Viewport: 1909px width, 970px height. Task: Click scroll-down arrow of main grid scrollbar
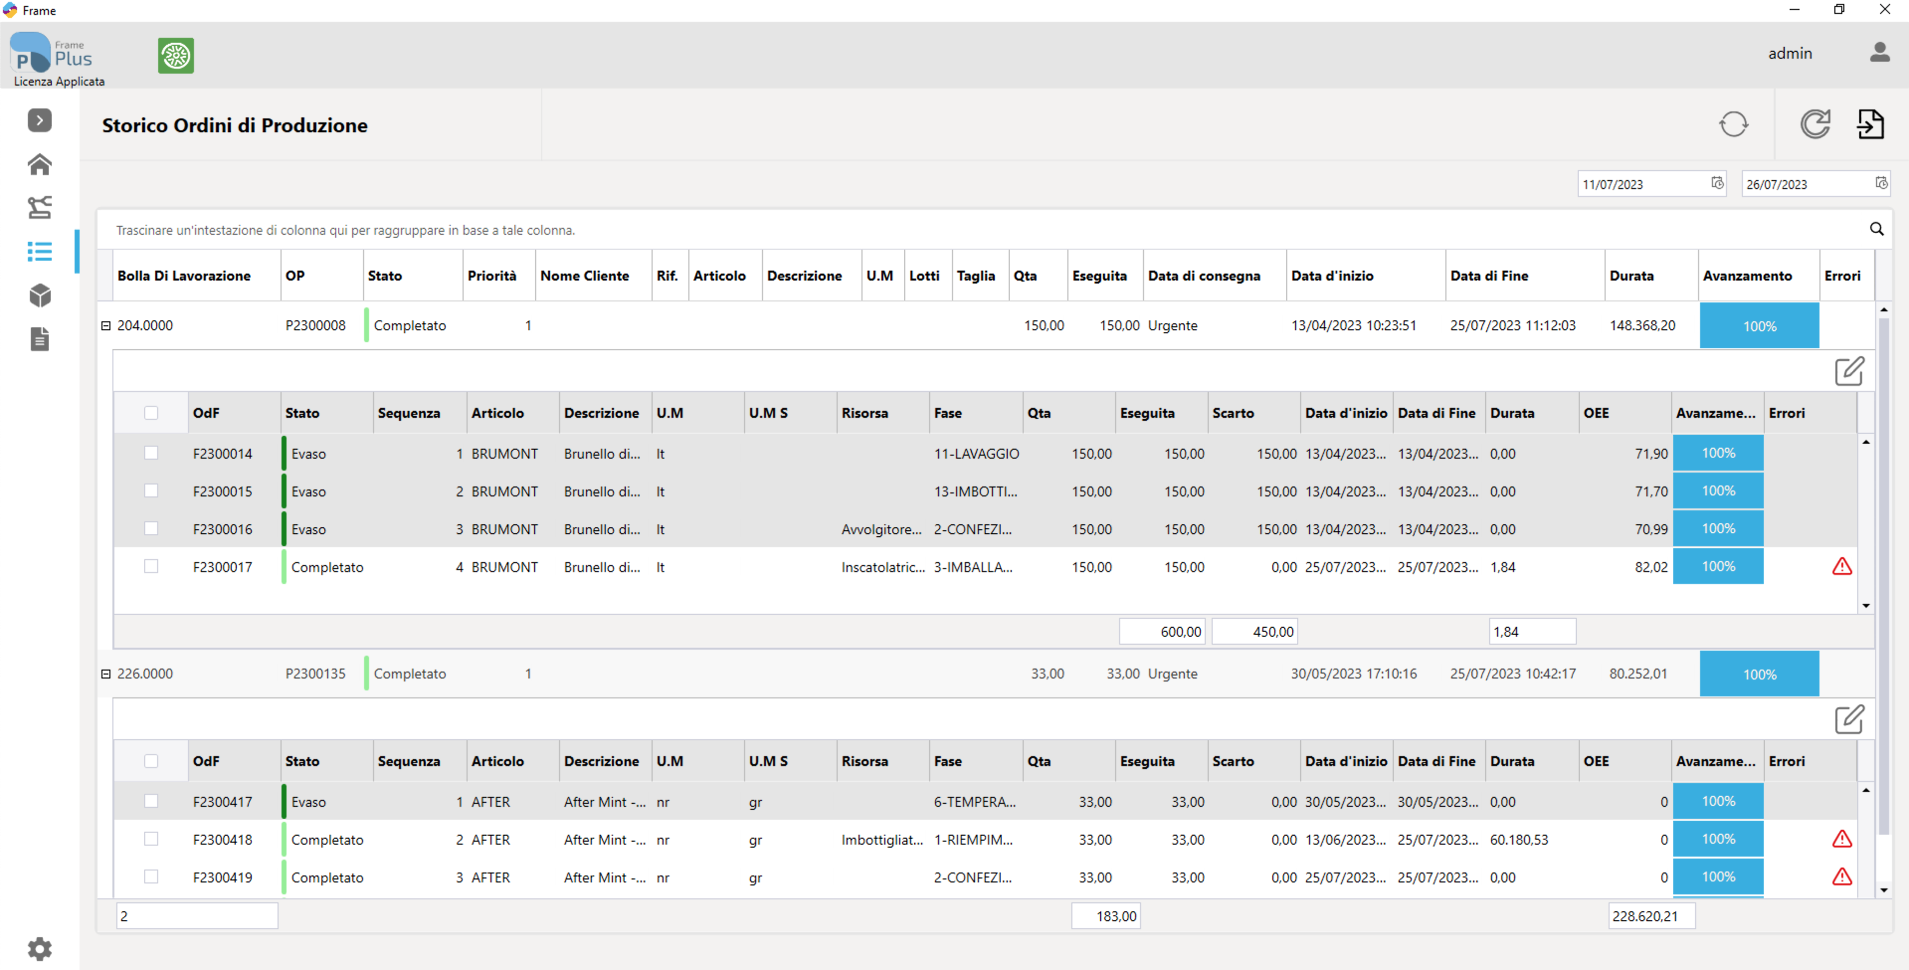click(1883, 890)
